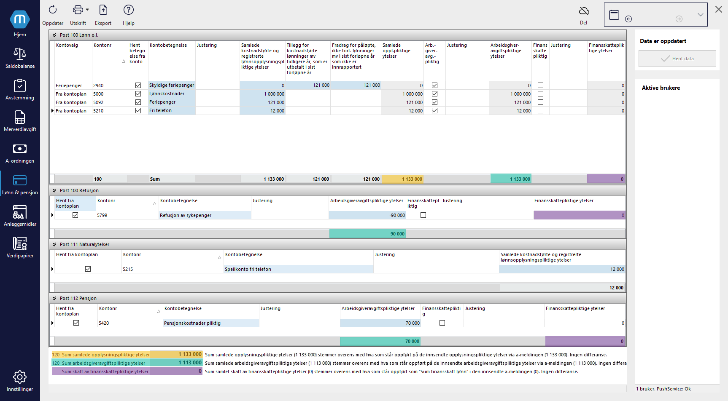
Task: Click Justering field for account 5000
Action: point(217,94)
